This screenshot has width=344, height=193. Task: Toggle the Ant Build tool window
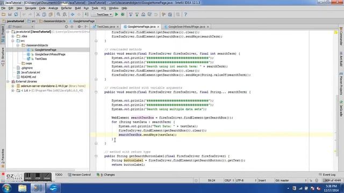pos(341,58)
